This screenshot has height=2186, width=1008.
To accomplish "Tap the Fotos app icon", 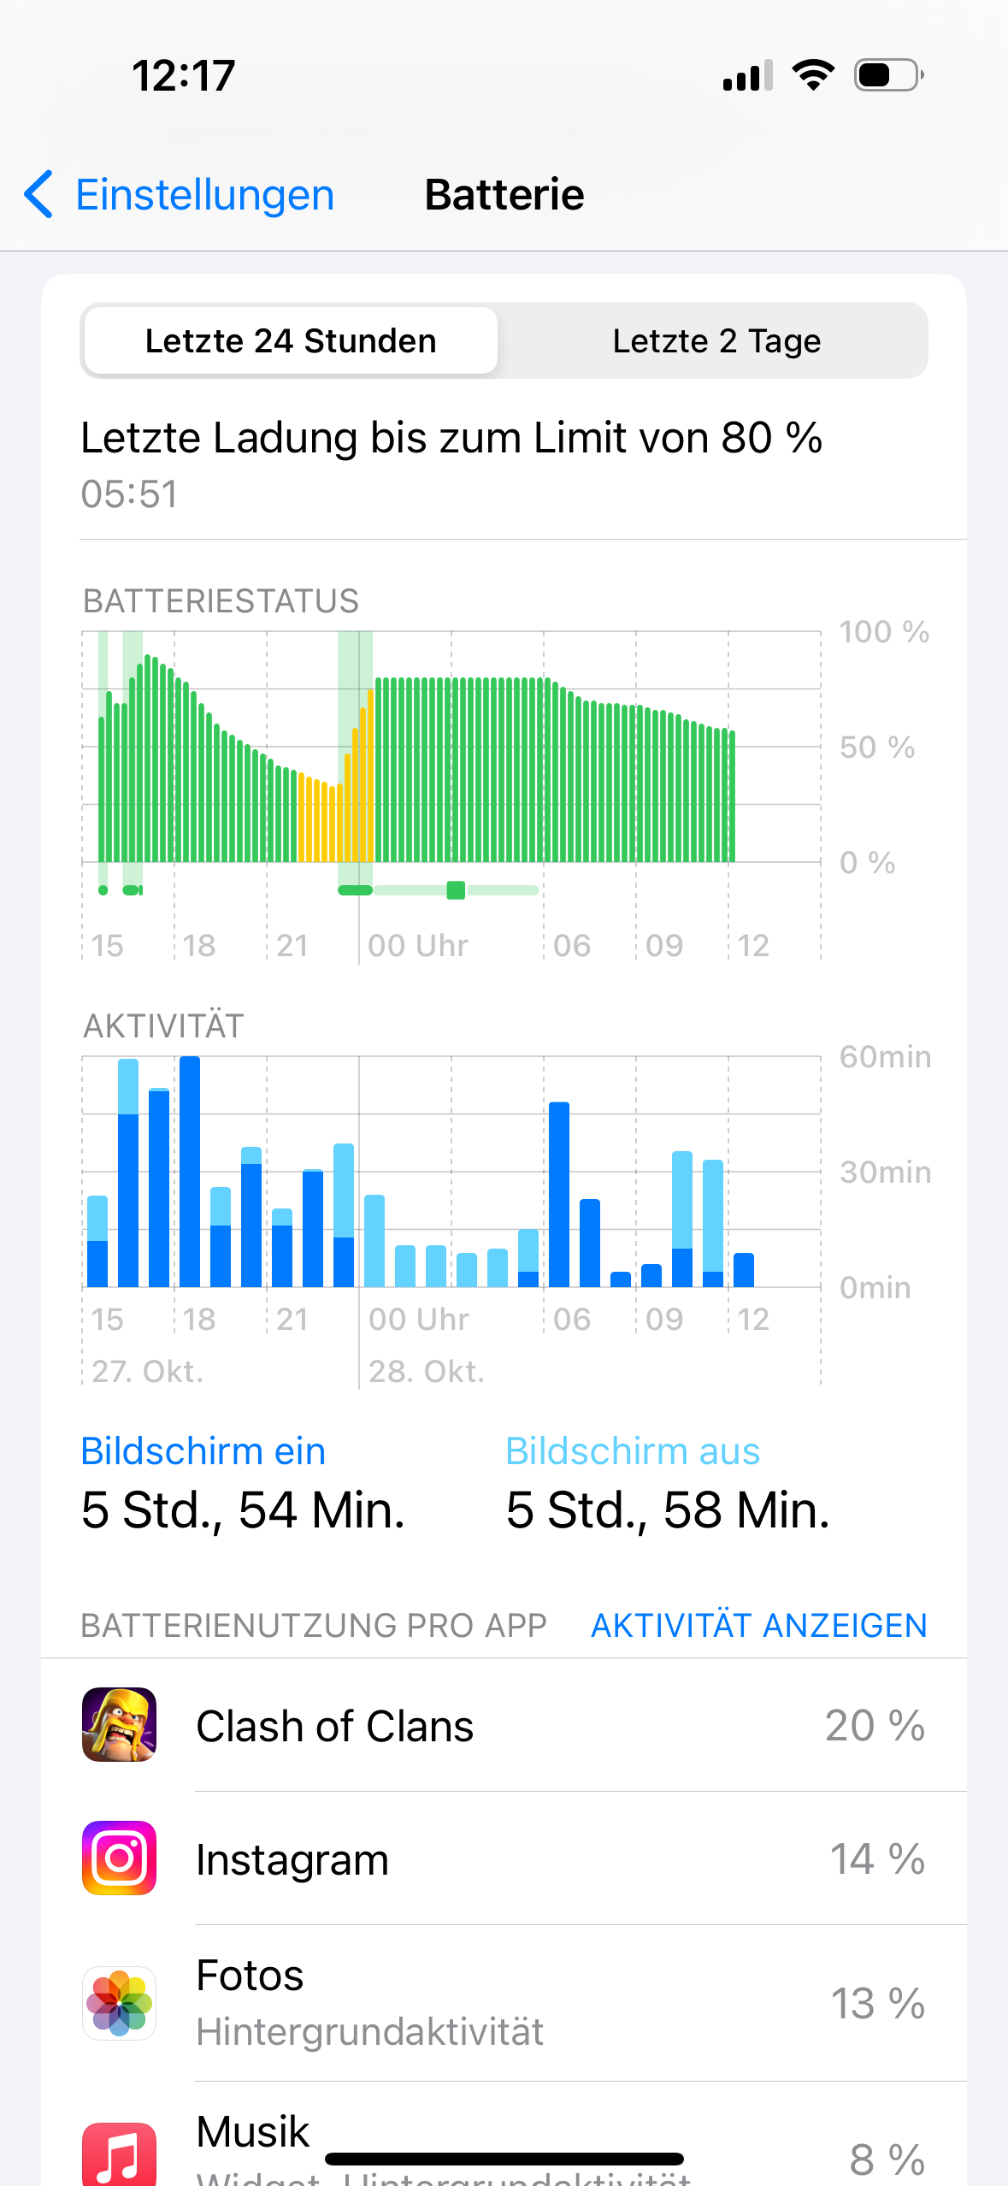I will coord(119,2003).
